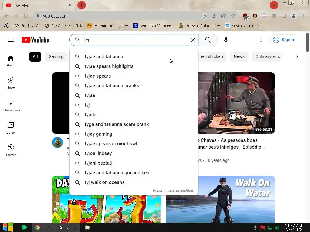Open extension with 52 badge

246,16
